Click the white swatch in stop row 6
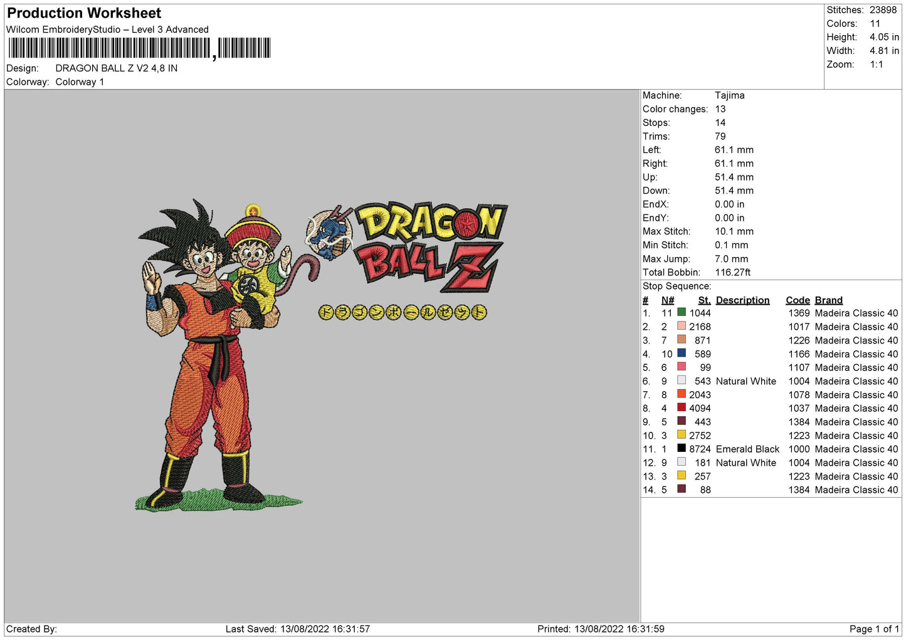This screenshot has width=906, height=640. coord(682,380)
